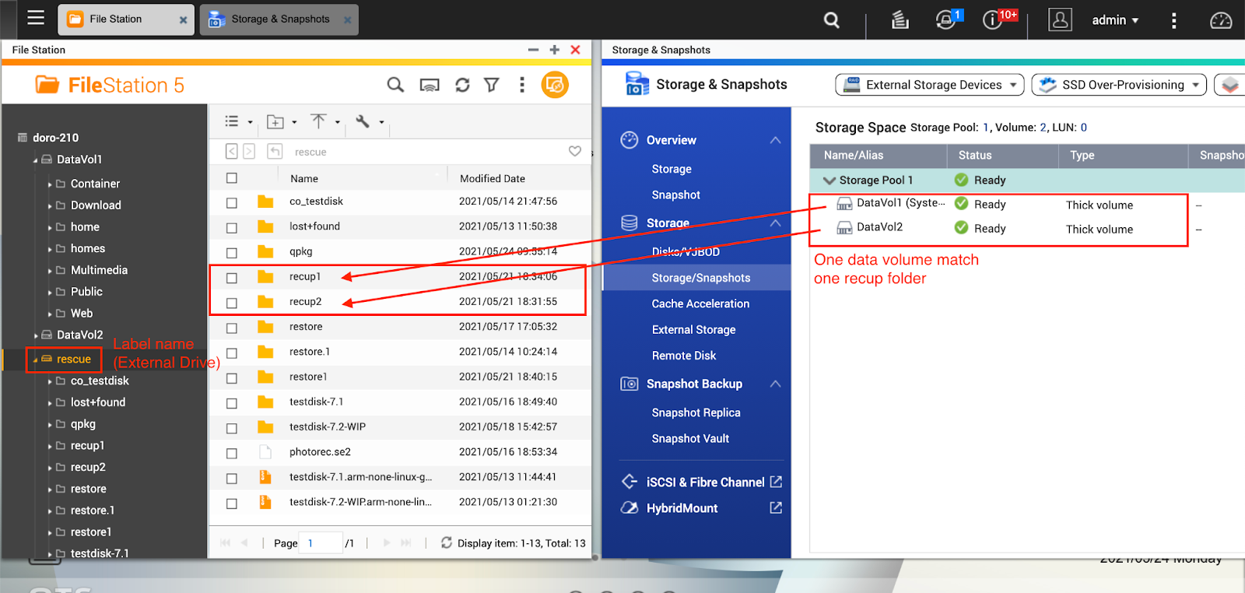Open external devices icon with badge 1
The height and width of the screenshot is (593, 1245).
pyautogui.click(x=946, y=20)
